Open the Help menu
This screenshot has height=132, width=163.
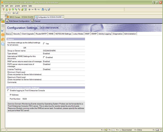click(30, 6)
